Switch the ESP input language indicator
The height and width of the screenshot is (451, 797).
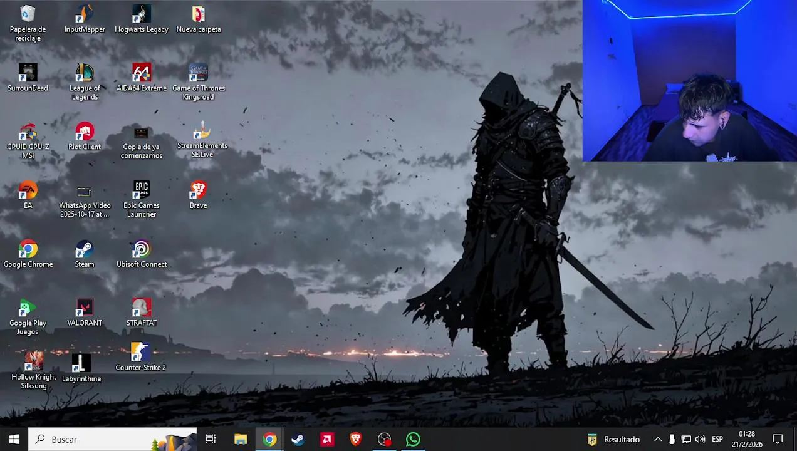pyautogui.click(x=717, y=440)
